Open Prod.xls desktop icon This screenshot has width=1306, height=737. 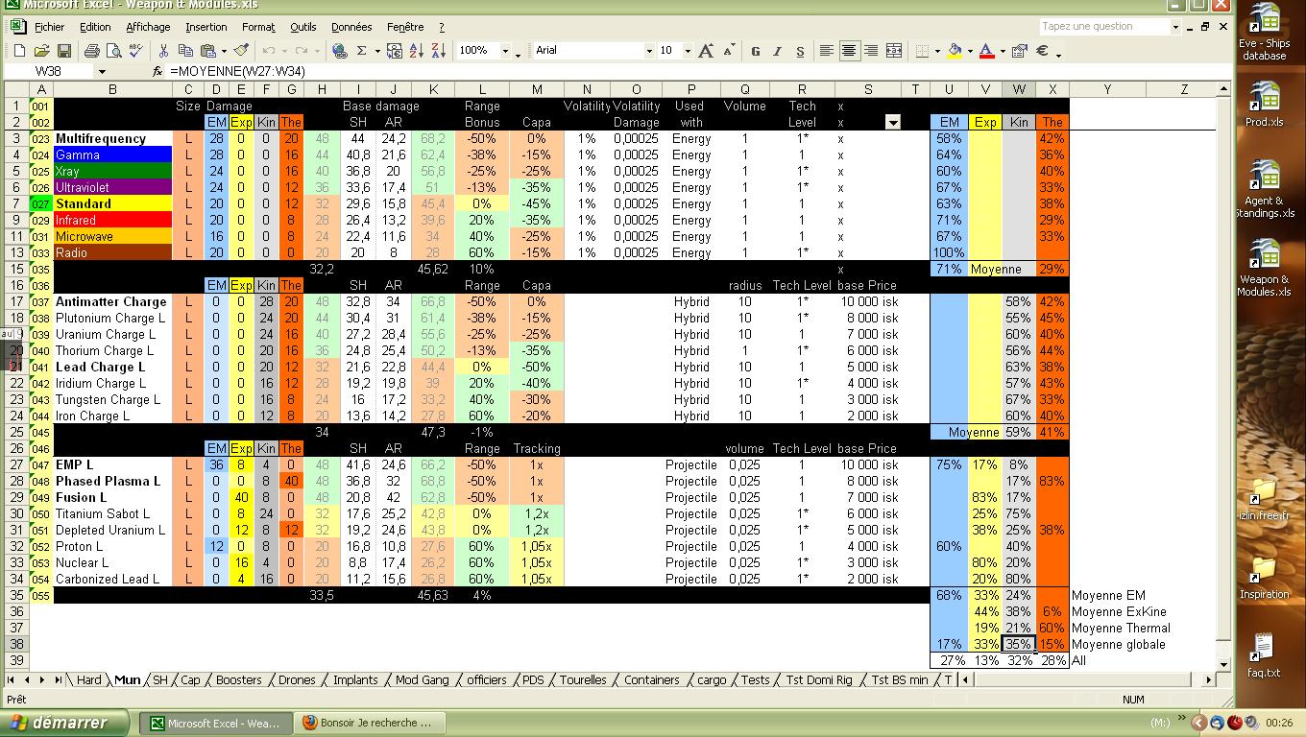[x=1264, y=105]
